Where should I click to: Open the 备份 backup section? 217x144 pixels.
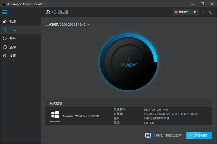coord(13,39)
